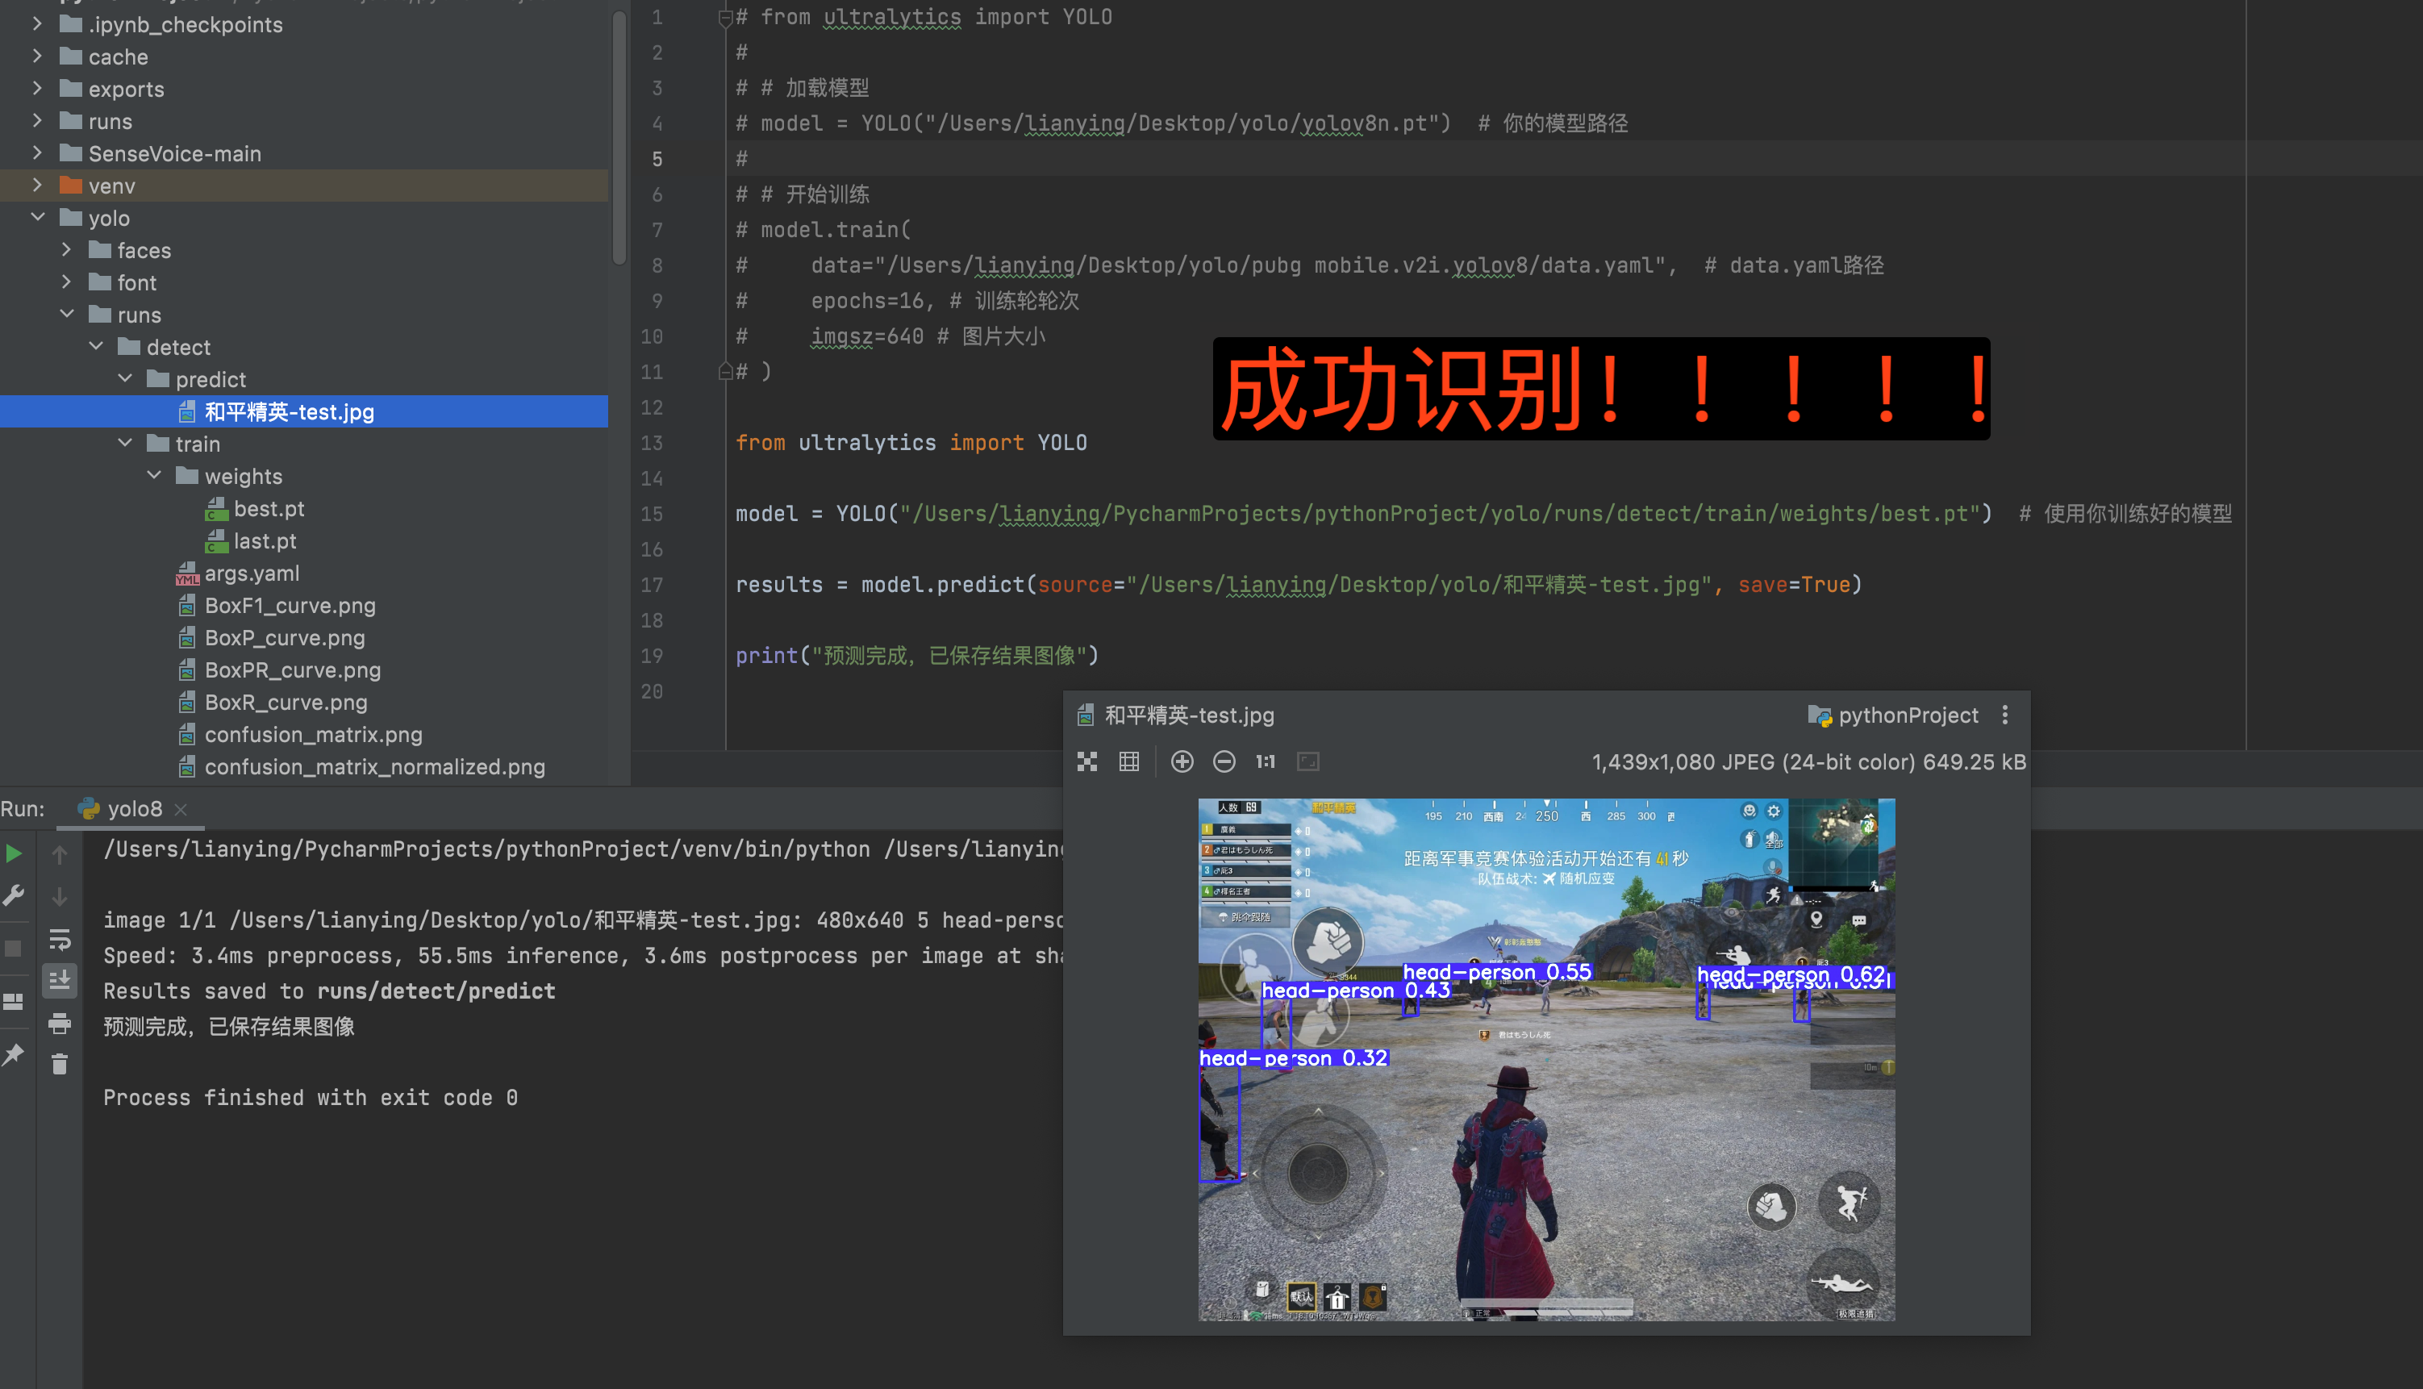Screen dimensions: 2423x1389
Task: Expand the .ipynb_checkpoints folder
Action: tap(37, 24)
